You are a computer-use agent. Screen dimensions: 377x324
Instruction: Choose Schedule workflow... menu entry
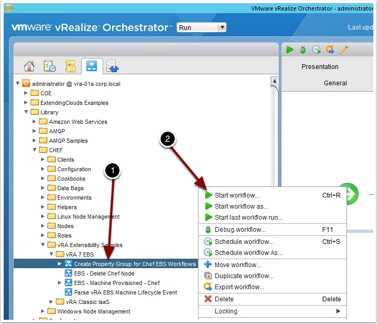click(x=272, y=241)
